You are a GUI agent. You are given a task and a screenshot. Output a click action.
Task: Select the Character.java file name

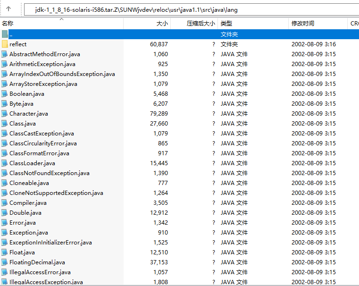click(x=29, y=114)
